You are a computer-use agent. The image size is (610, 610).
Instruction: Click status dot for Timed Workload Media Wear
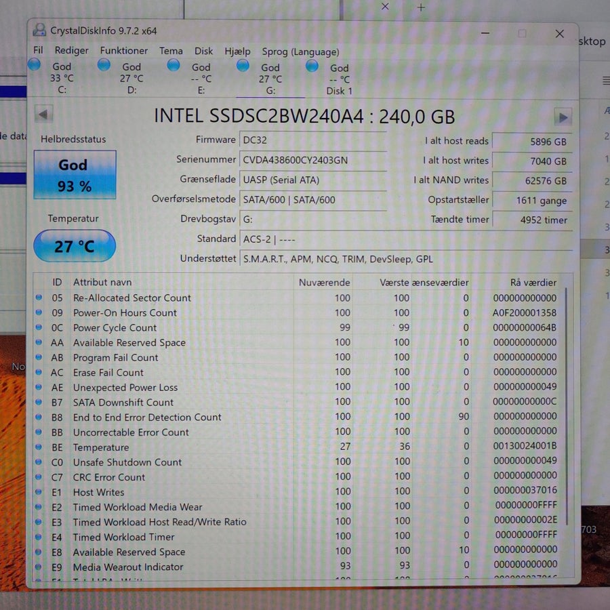coord(39,506)
